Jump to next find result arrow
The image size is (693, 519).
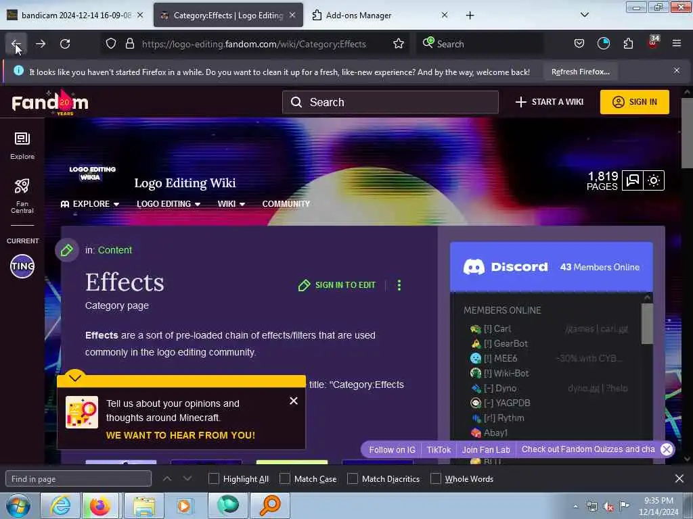(187, 479)
